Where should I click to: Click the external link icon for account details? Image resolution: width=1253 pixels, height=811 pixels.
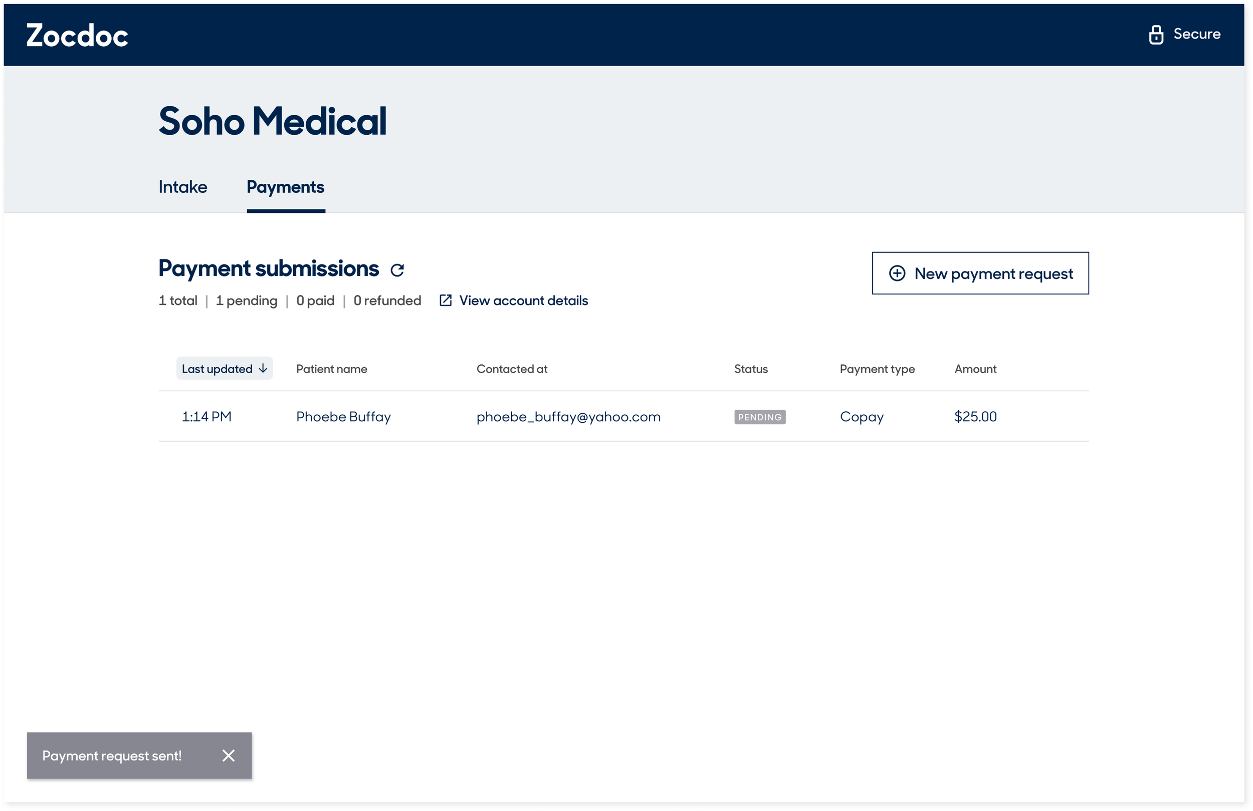pyautogui.click(x=446, y=301)
